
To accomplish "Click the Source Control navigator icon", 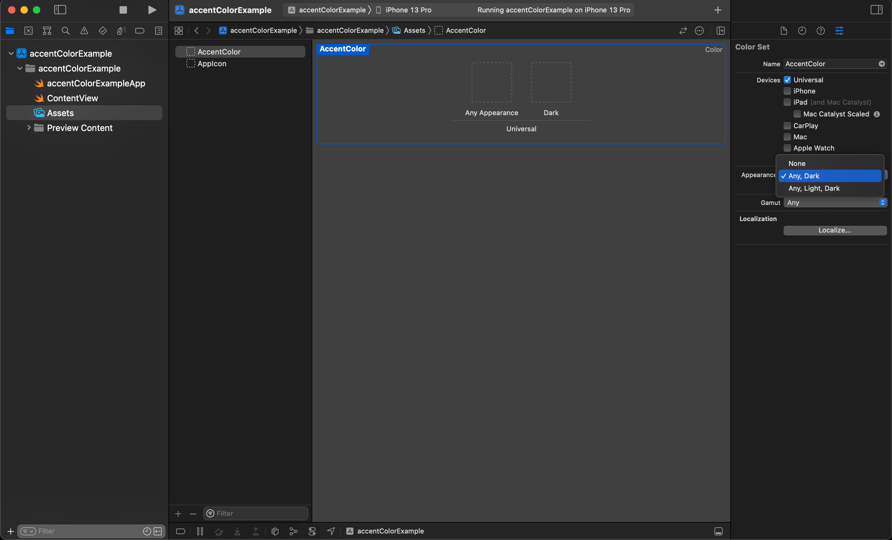I will pos(28,31).
